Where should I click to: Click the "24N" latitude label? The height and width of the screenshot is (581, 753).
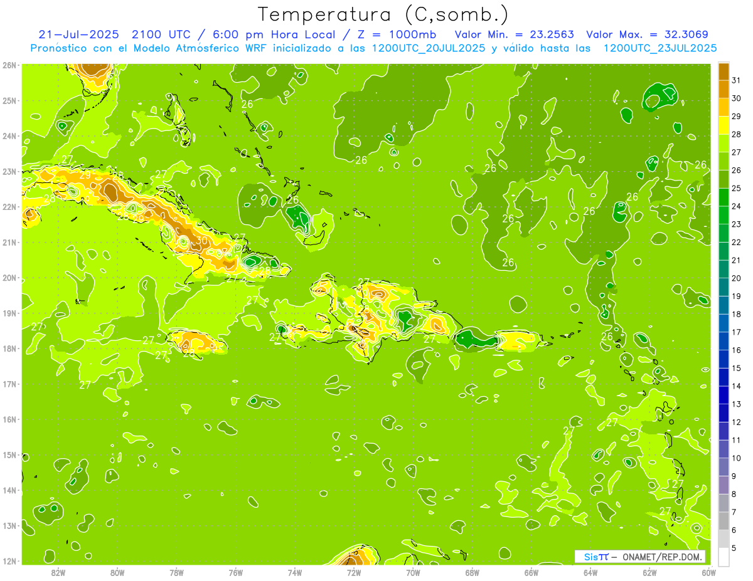point(9,135)
